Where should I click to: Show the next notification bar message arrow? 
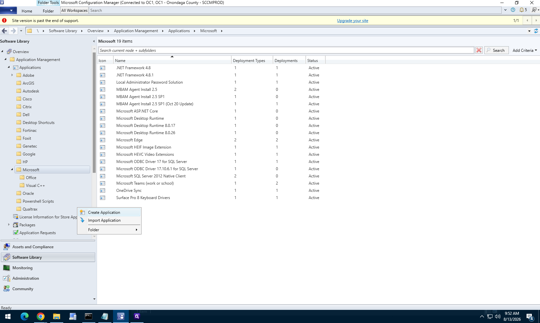pos(536,20)
